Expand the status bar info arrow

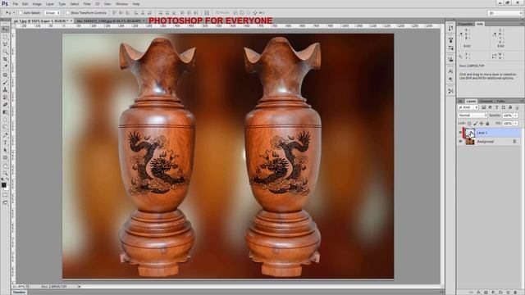coord(79,286)
